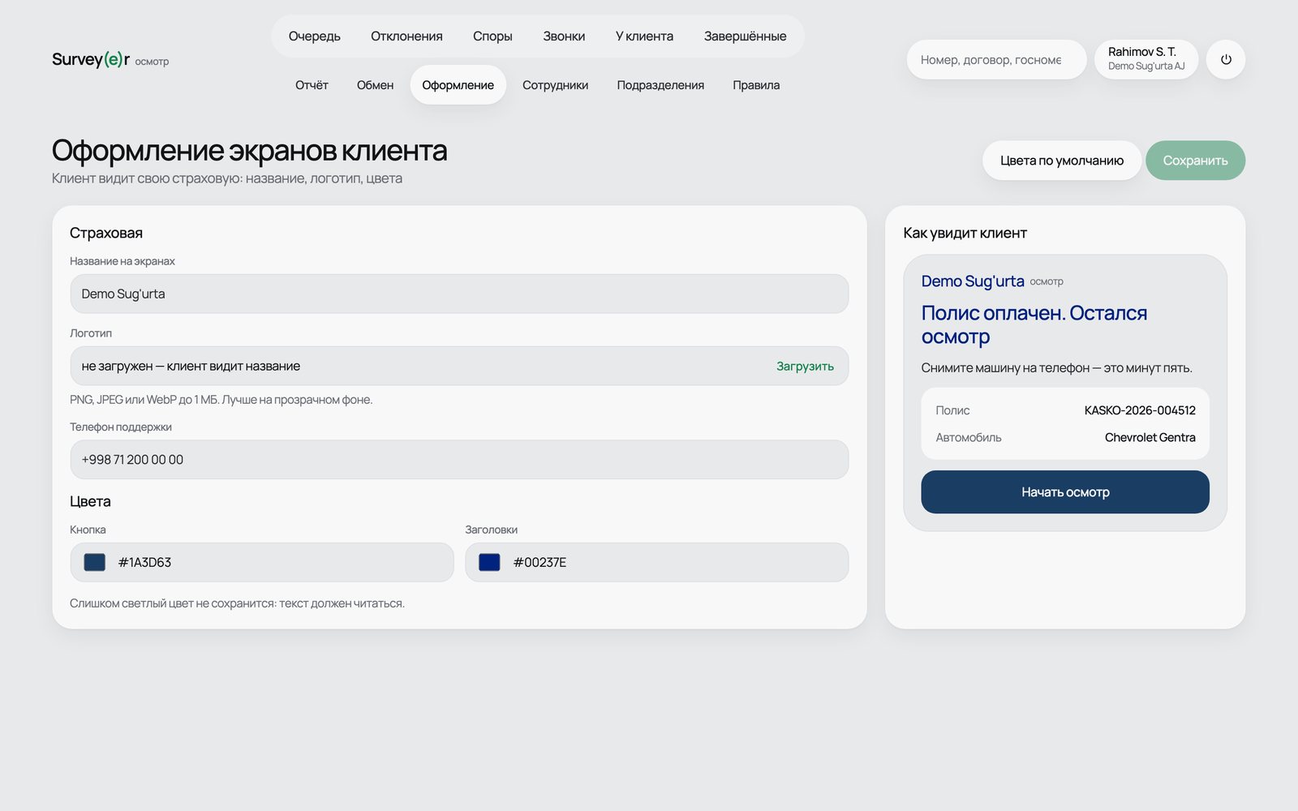Focus the search field Номер, договор, госномер
Image resolution: width=1298 pixels, height=811 pixels.
pos(996,60)
